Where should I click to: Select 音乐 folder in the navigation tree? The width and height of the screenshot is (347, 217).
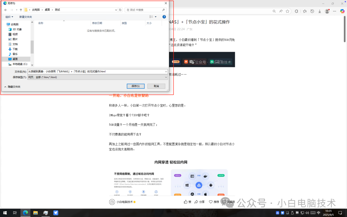click(15, 54)
